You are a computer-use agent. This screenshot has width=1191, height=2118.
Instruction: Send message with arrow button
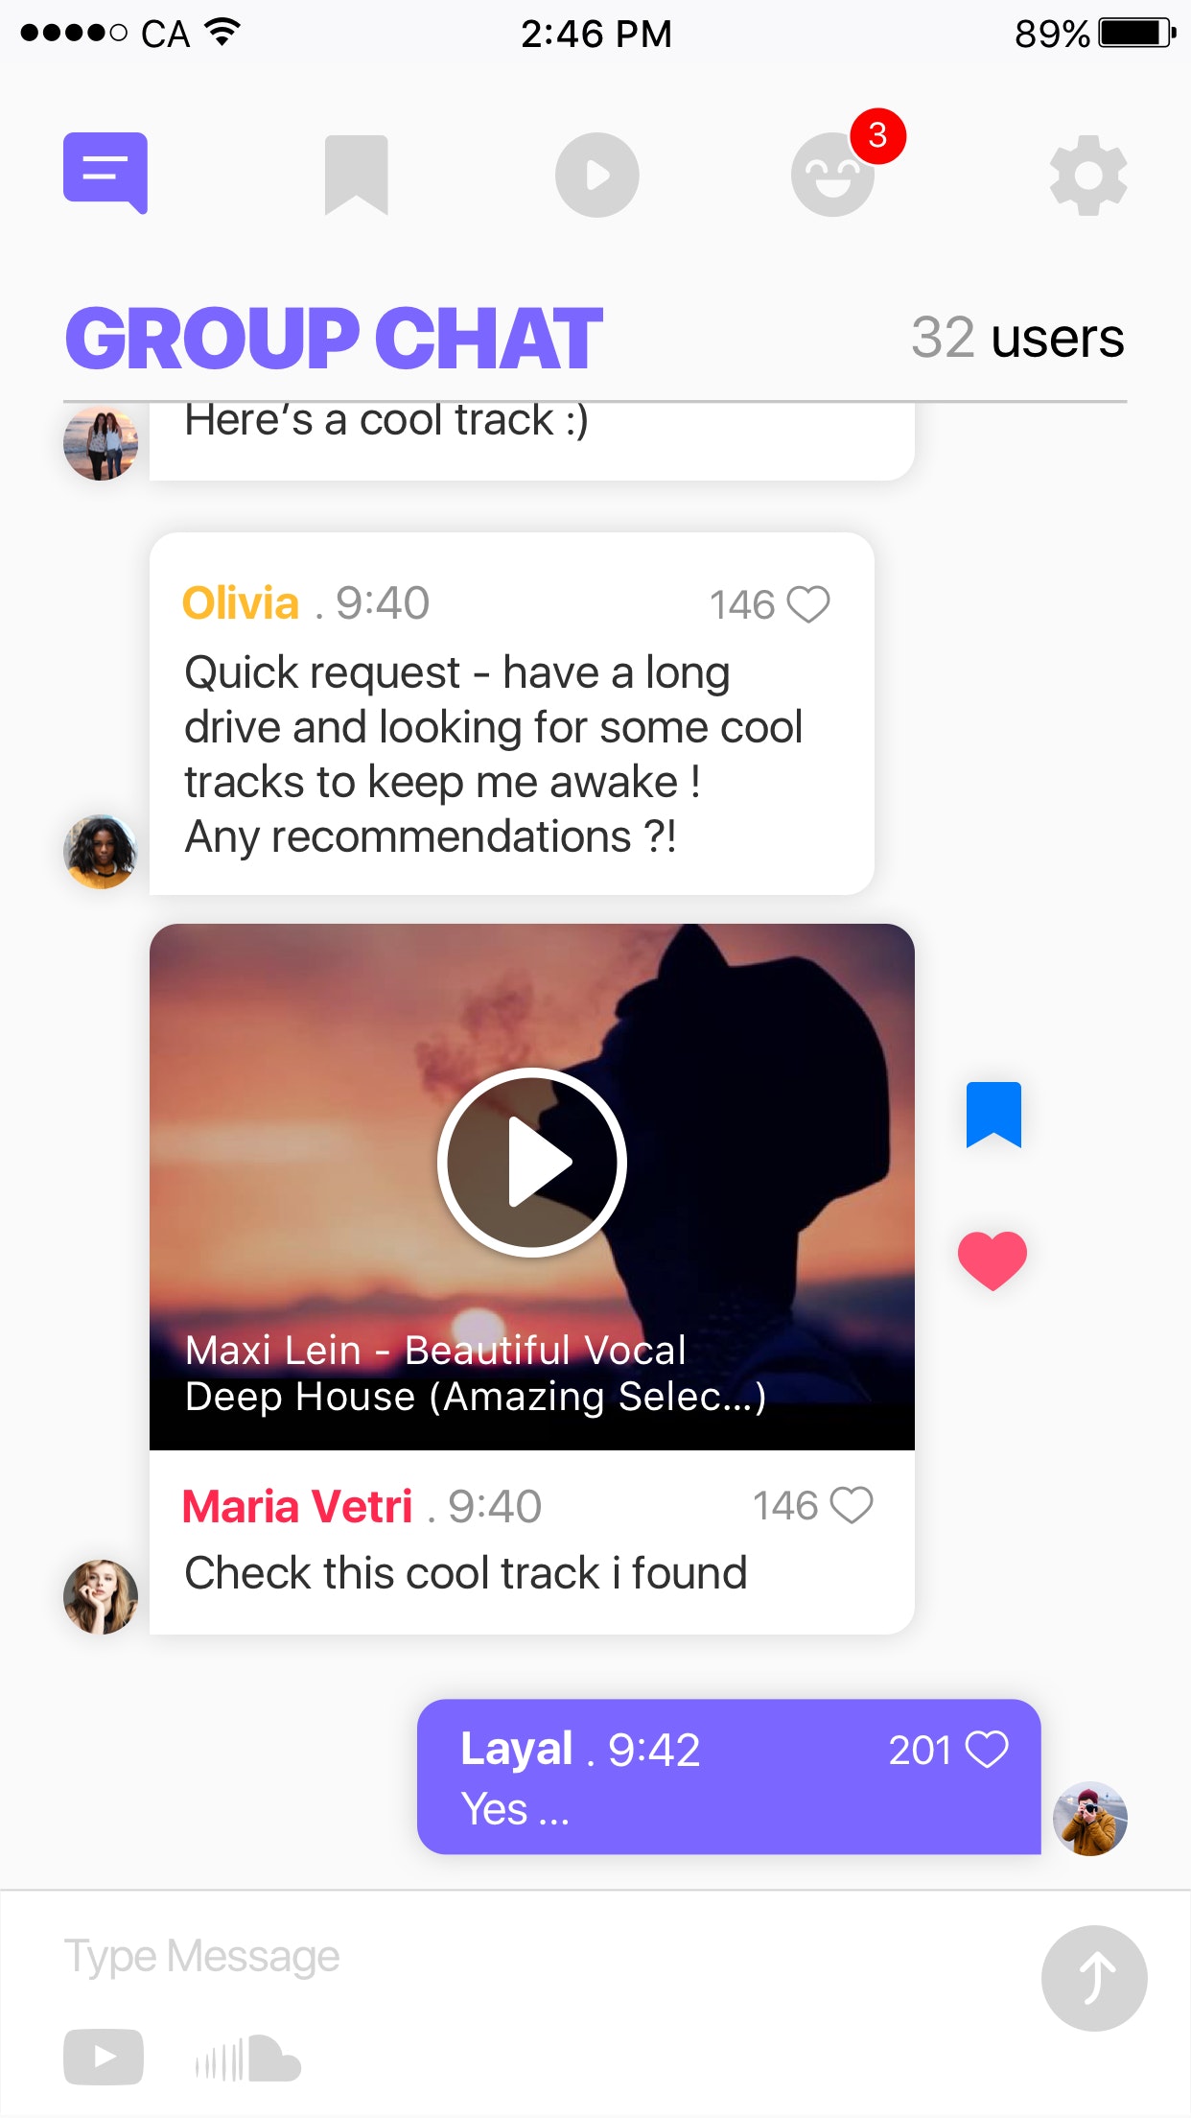click(x=1094, y=1978)
